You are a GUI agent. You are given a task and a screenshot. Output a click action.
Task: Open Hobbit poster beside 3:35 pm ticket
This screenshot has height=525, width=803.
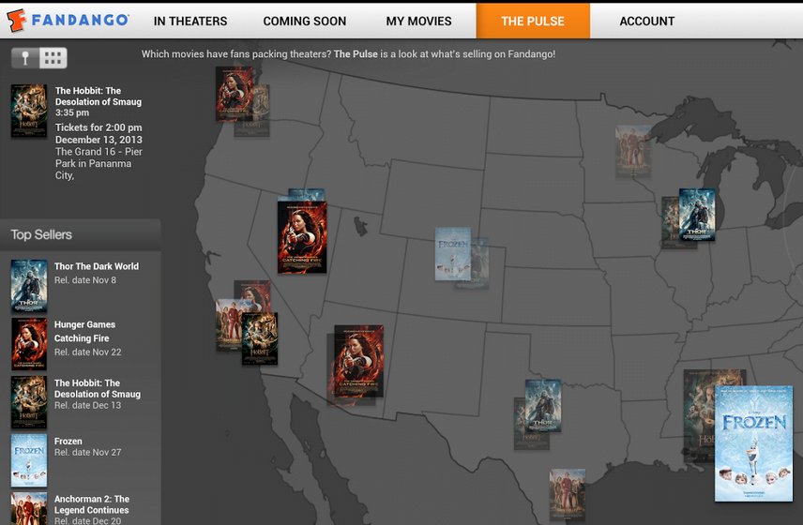click(29, 111)
